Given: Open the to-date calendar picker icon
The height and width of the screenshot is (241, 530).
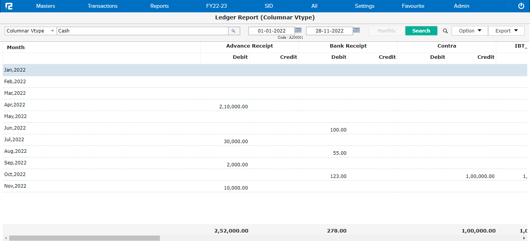Looking at the screenshot, I should click(x=356, y=30).
